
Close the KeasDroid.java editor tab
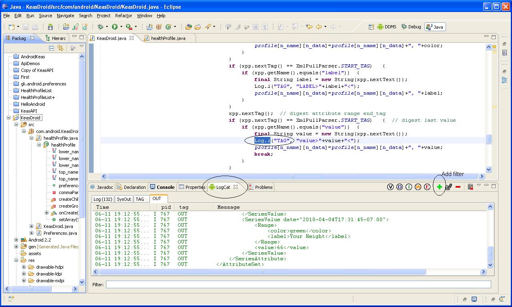131,38
